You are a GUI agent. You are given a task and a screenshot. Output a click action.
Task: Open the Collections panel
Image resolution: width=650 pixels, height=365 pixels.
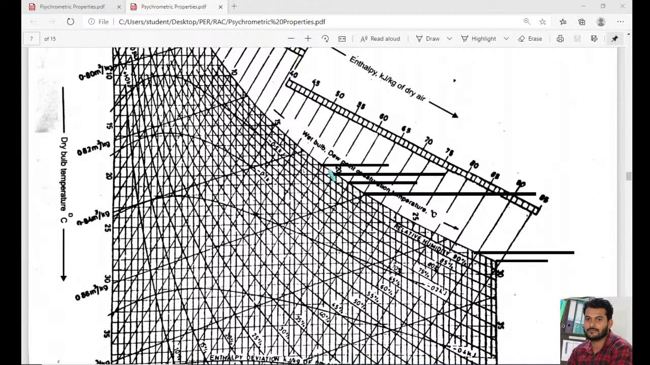pos(582,22)
